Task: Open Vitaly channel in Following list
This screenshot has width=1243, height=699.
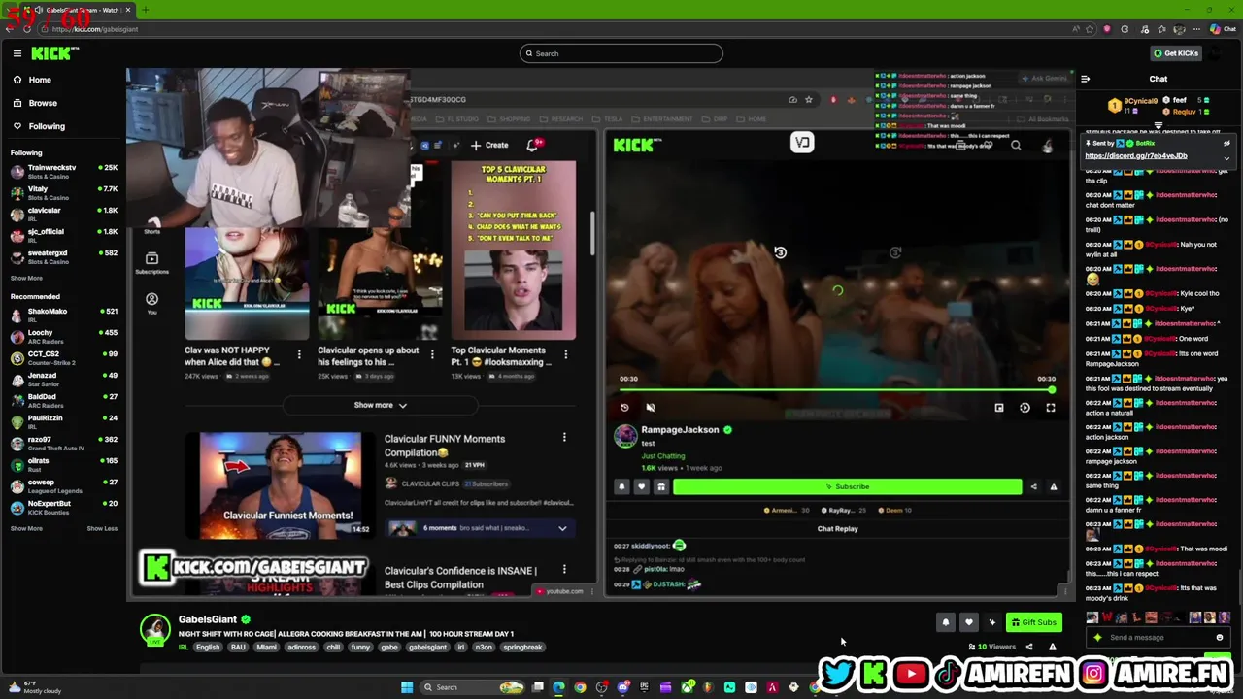Action: pos(64,192)
